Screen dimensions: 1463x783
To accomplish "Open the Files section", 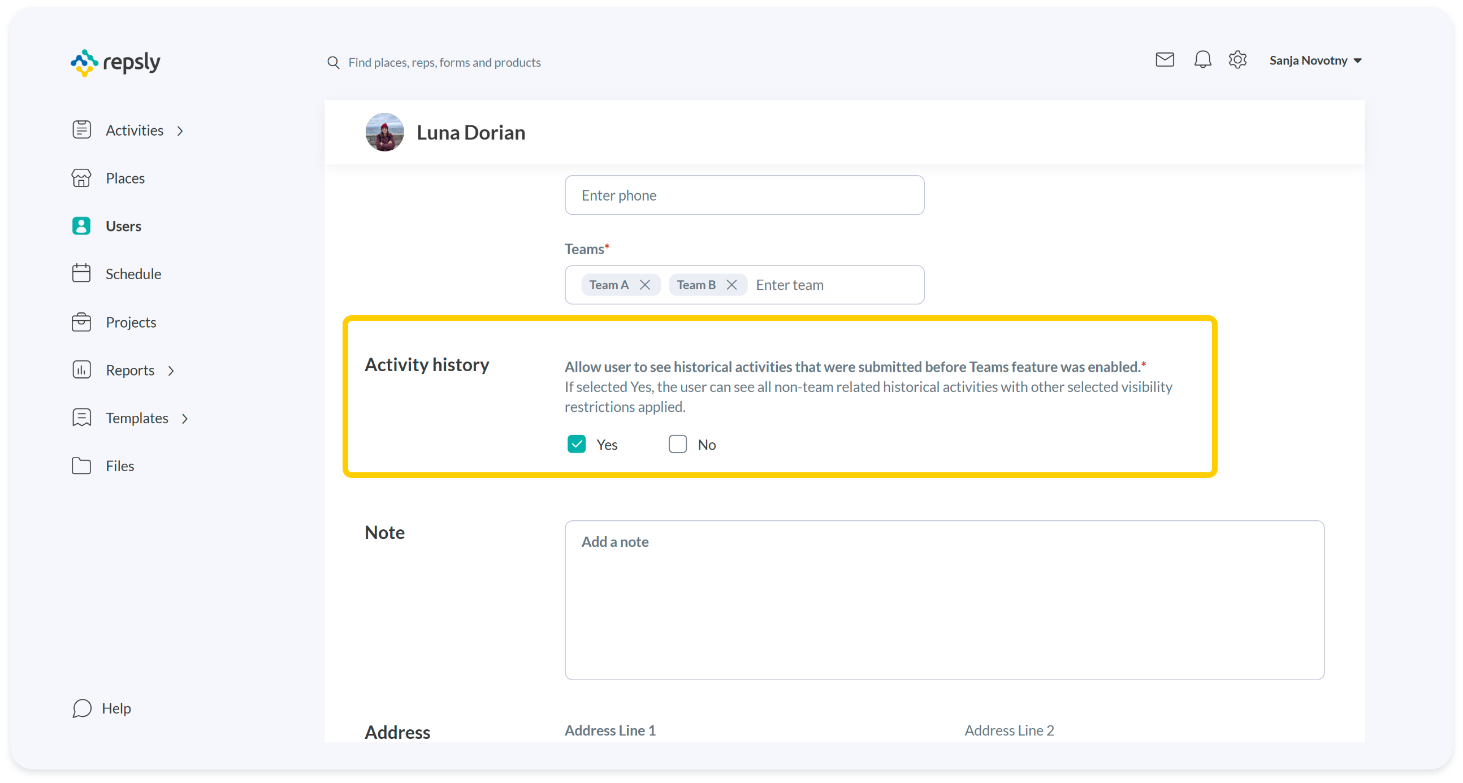I will 119,466.
